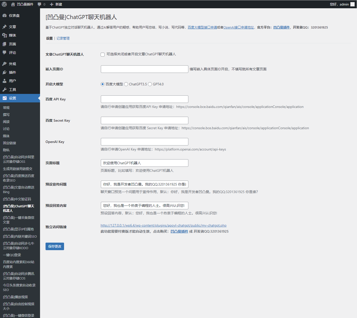Open [凹凸曼]内链关键词SEO menu item
Viewport: 357px width, 318px height.
tap(20, 236)
